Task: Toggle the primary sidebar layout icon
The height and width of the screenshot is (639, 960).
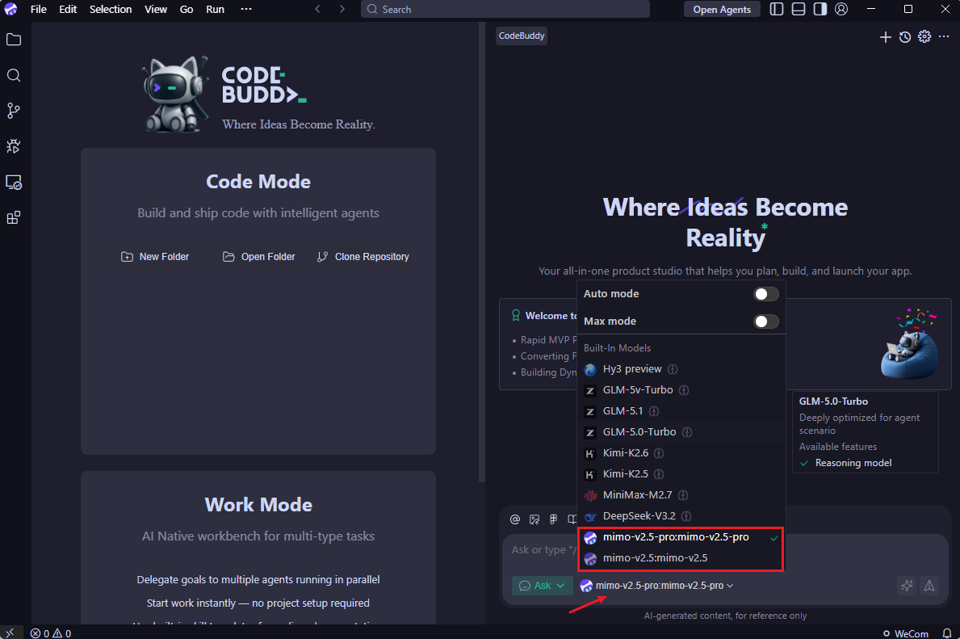Action: pos(777,9)
